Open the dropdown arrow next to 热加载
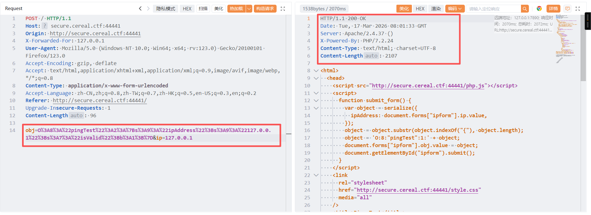The width and height of the screenshot is (591, 215). (x=249, y=8)
